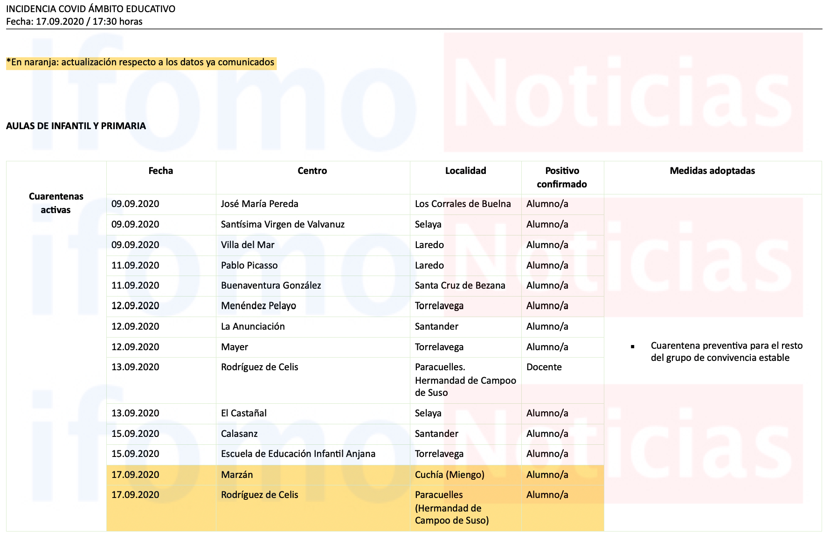Select the 'La Anunciación' centro cell
830x539 pixels.
[253, 326]
